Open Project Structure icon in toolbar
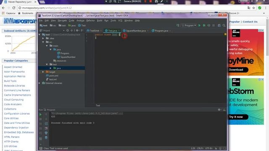Image resolution: width=269 pixels, height=151 pixels. 219,25
